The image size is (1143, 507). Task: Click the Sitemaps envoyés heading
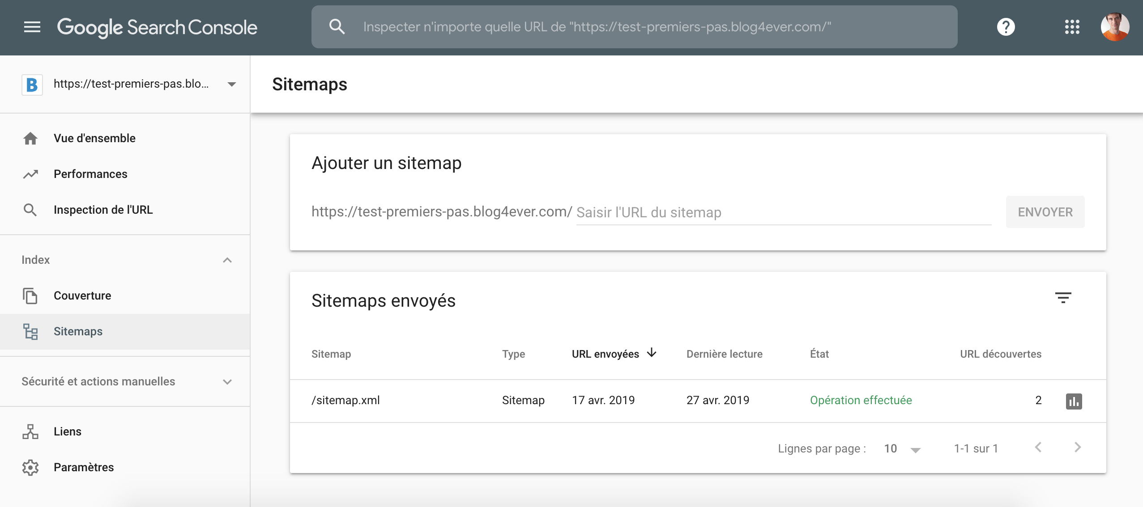[383, 301]
